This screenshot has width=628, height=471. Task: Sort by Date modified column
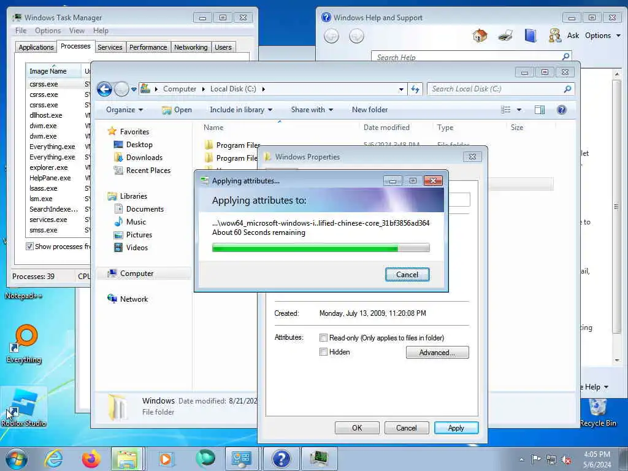click(x=386, y=128)
